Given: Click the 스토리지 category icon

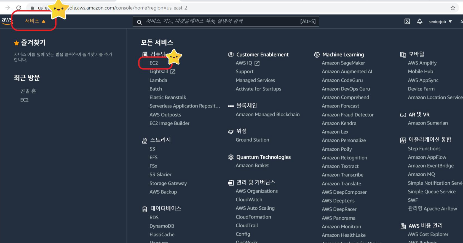Looking at the screenshot, I should [x=144, y=141].
